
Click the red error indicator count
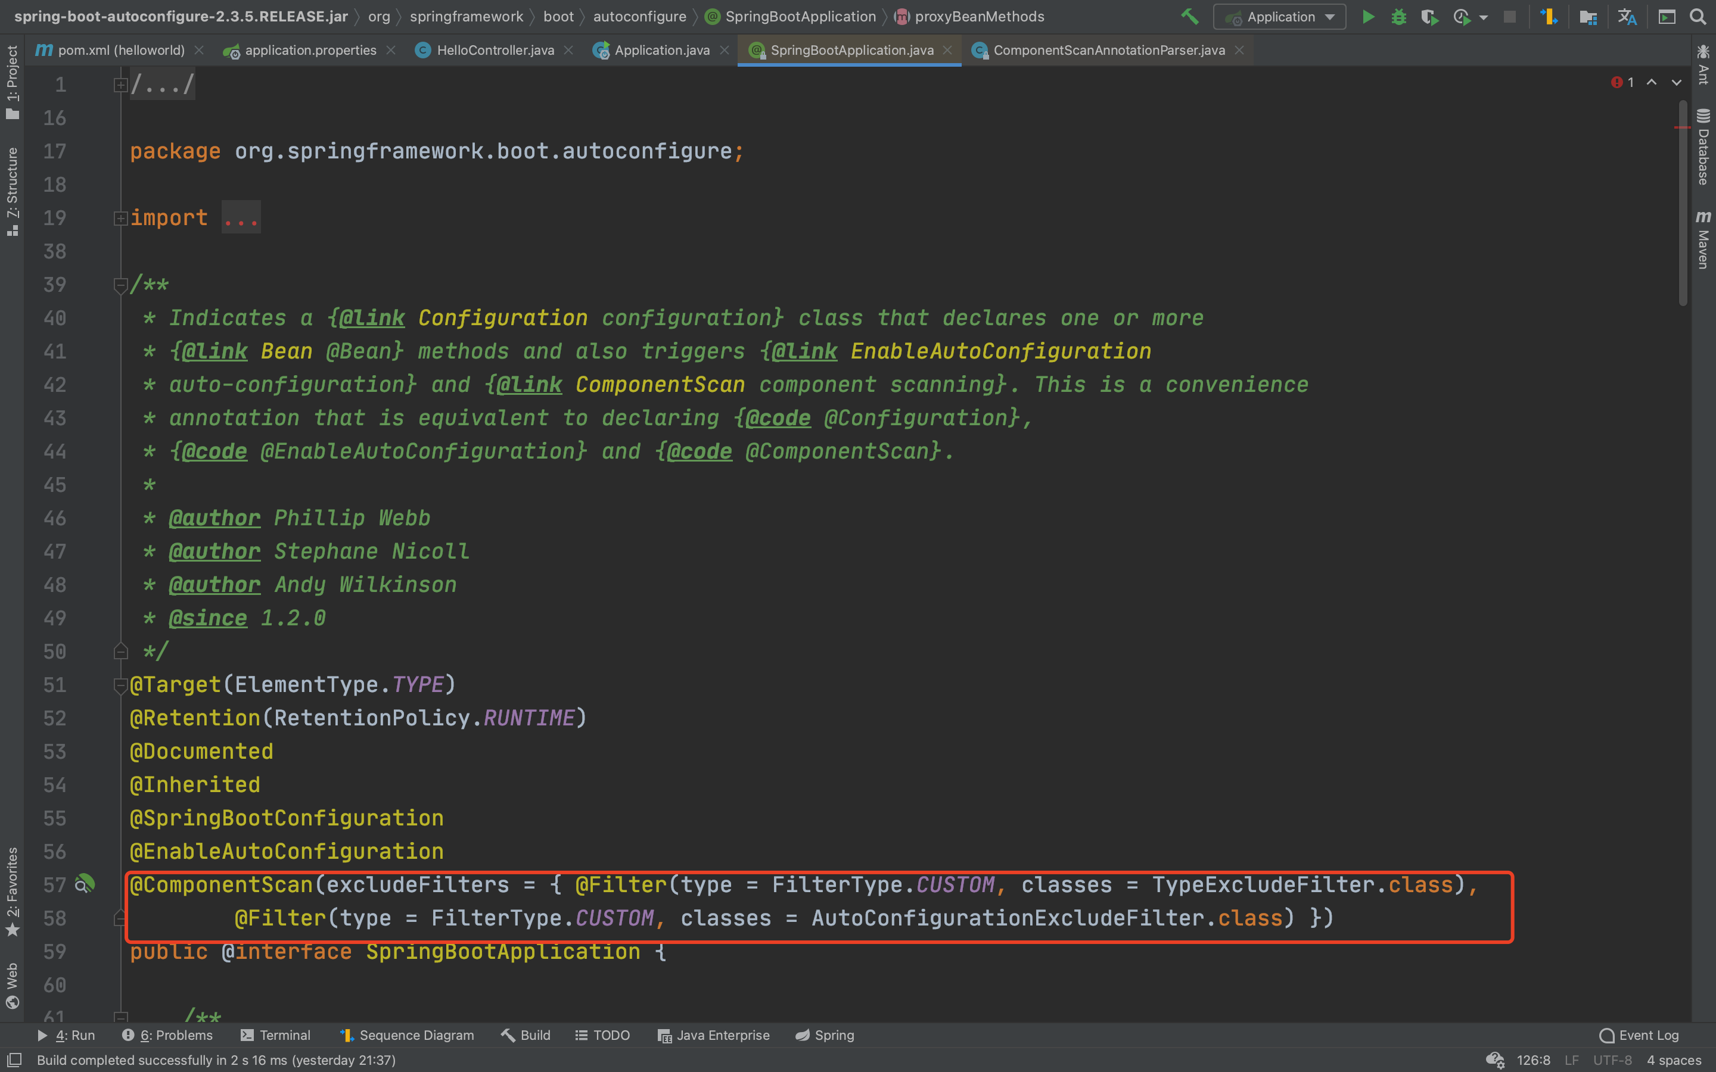pos(1623,82)
